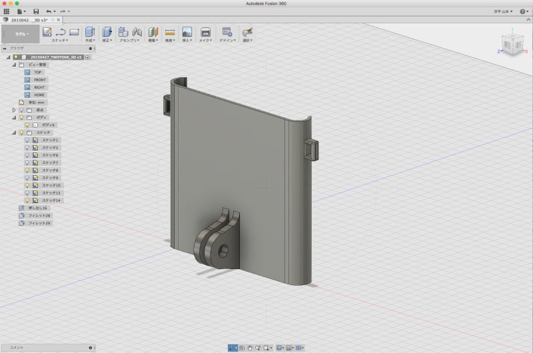This screenshot has width=533, height=353.
Task: Click the Extrude icon above 作成
Action: [90, 32]
